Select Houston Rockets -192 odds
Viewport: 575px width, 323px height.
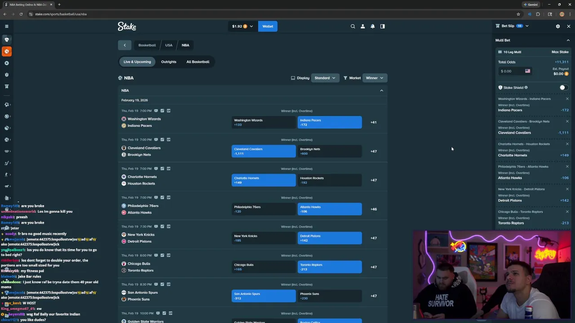pos(330,180)
